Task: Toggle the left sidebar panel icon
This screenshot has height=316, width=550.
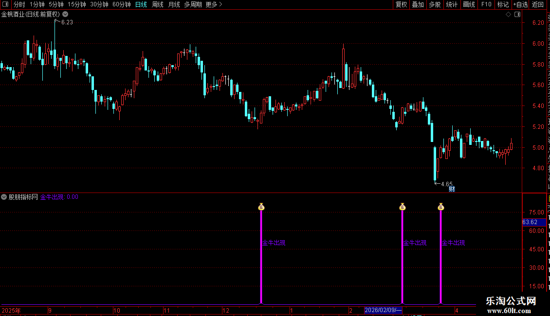Action: (x=5, y=4)
